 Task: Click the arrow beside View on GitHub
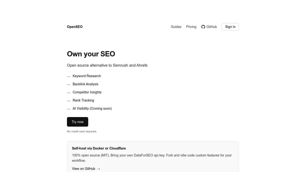coord(99,168)
